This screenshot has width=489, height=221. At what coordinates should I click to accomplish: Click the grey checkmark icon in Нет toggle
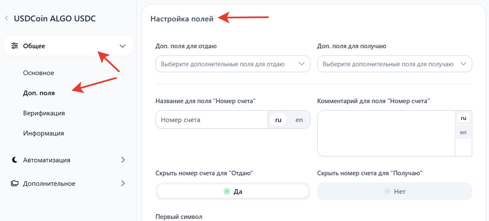pyautogui.click(x=387, y=191)
